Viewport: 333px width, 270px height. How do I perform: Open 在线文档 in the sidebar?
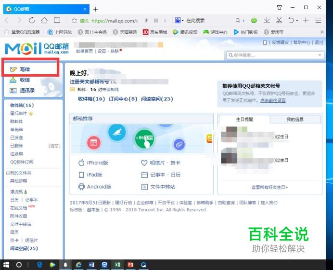click(18, 208)
